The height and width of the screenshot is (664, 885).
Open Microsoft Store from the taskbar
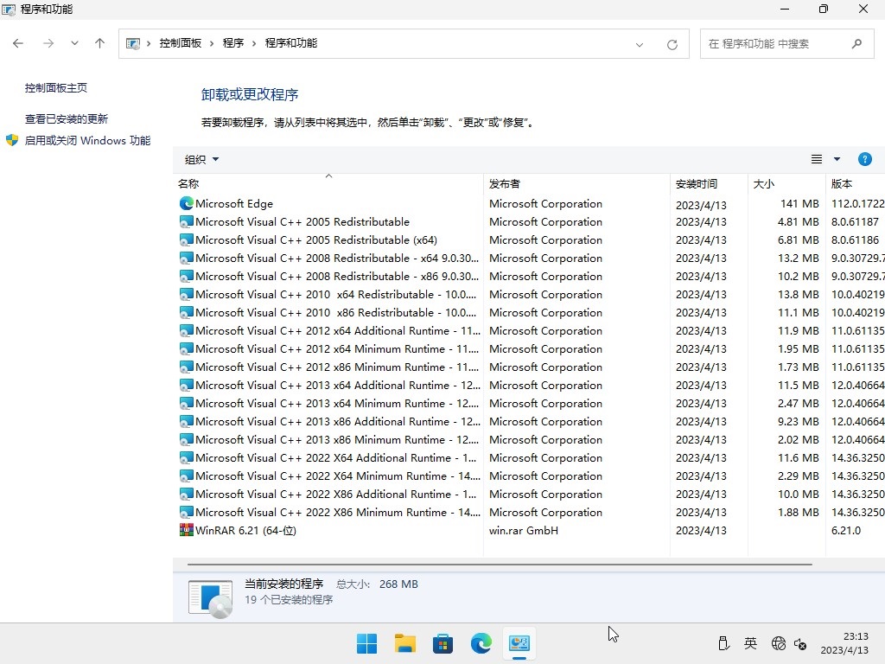click(x=442, y=643)
